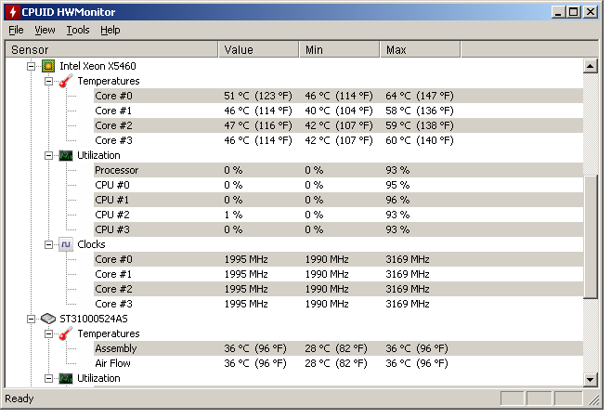The width and height of the screenshot is (611, 418).
Task: Select the Core #3 temperature row
Action: 338,140
